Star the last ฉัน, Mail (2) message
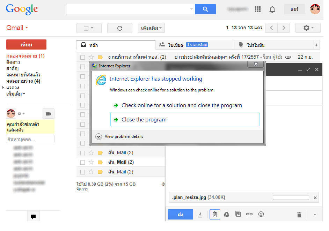This screenshot has width=329, height=231. [91, 172]
